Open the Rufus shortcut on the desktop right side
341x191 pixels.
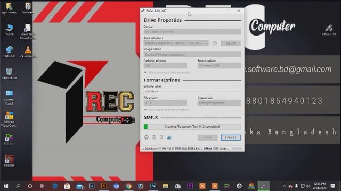pos(329,30)
